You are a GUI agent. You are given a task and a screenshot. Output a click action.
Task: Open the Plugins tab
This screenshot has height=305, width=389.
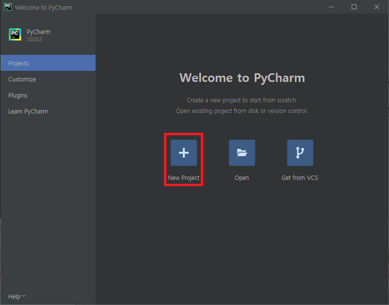(48, 96)
